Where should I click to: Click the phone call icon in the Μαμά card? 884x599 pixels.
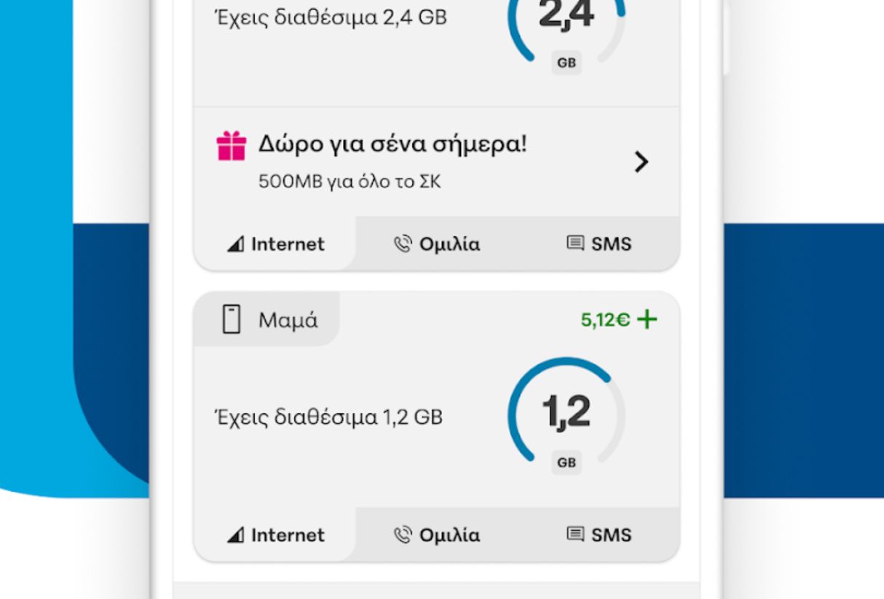(x=403, y=536)
